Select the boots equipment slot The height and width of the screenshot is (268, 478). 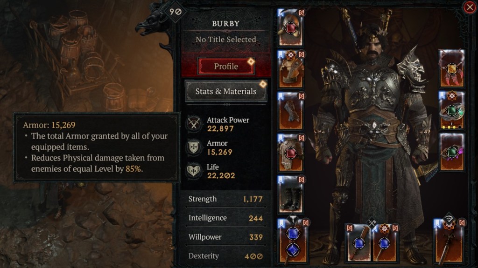pyautogui.click(x=291, y=194)
